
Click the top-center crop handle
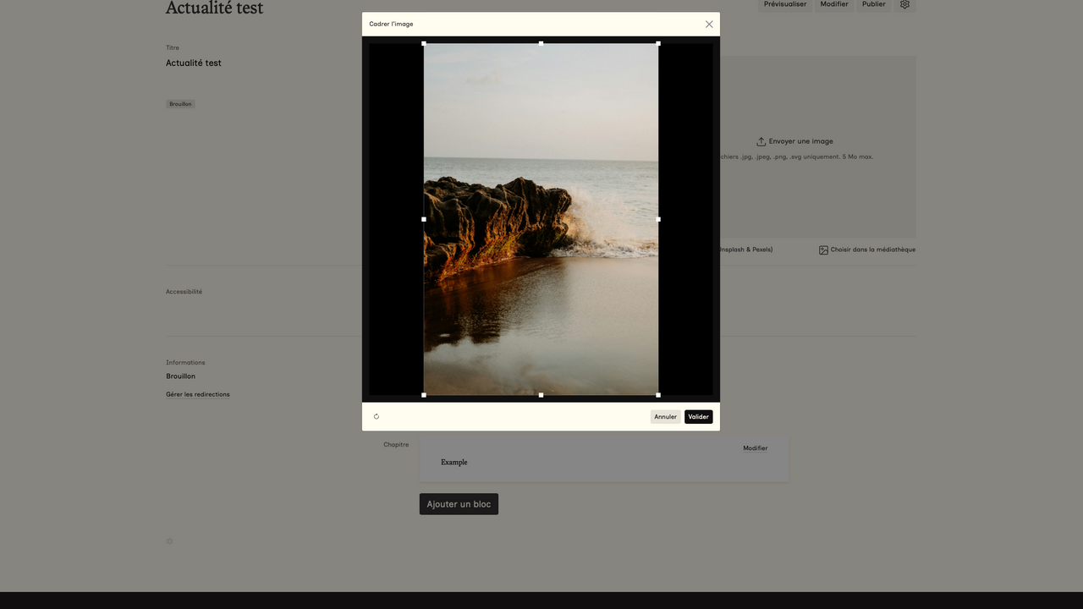[x=541, y=43]
